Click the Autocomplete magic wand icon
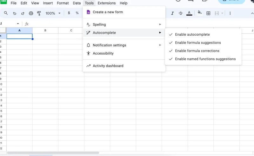 (x=88, y=33)
